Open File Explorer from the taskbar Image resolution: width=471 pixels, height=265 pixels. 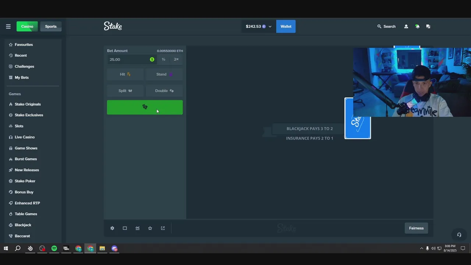click(x=102, y=248)
